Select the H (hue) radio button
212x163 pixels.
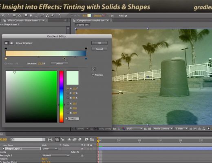tap(68, 88)
